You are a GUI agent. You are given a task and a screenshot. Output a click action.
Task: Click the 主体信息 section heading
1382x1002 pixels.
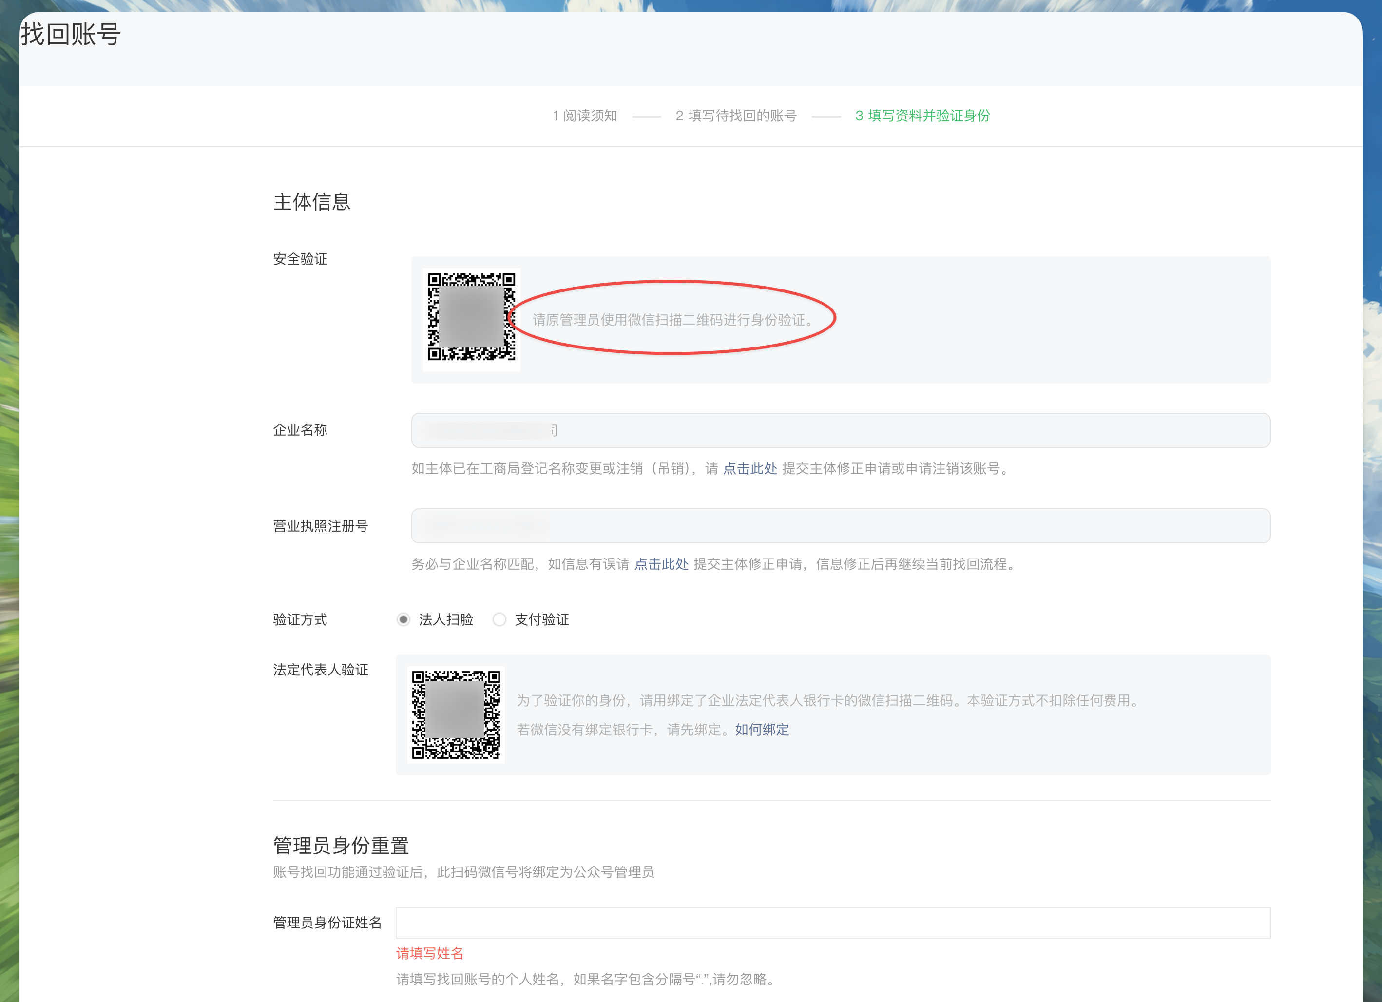[311, 202]
